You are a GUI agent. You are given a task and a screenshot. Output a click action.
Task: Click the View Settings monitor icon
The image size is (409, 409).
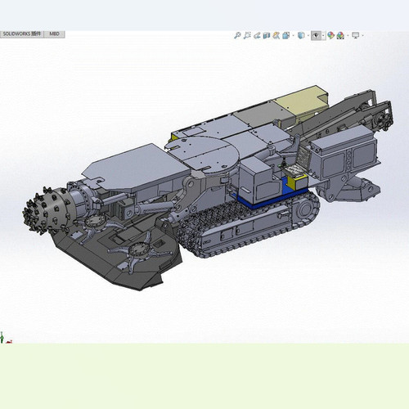[356, 35]
